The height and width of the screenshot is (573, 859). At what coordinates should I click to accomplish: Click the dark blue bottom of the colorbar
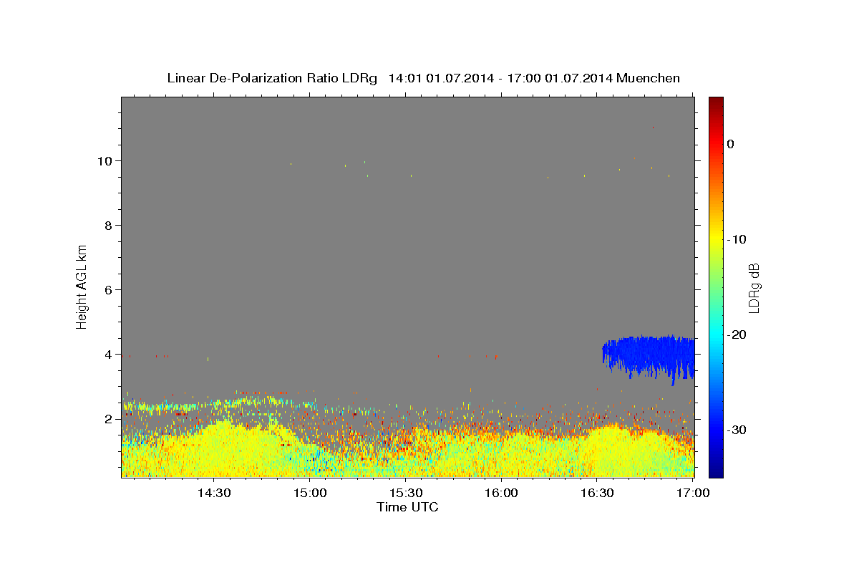click(716, 471)
